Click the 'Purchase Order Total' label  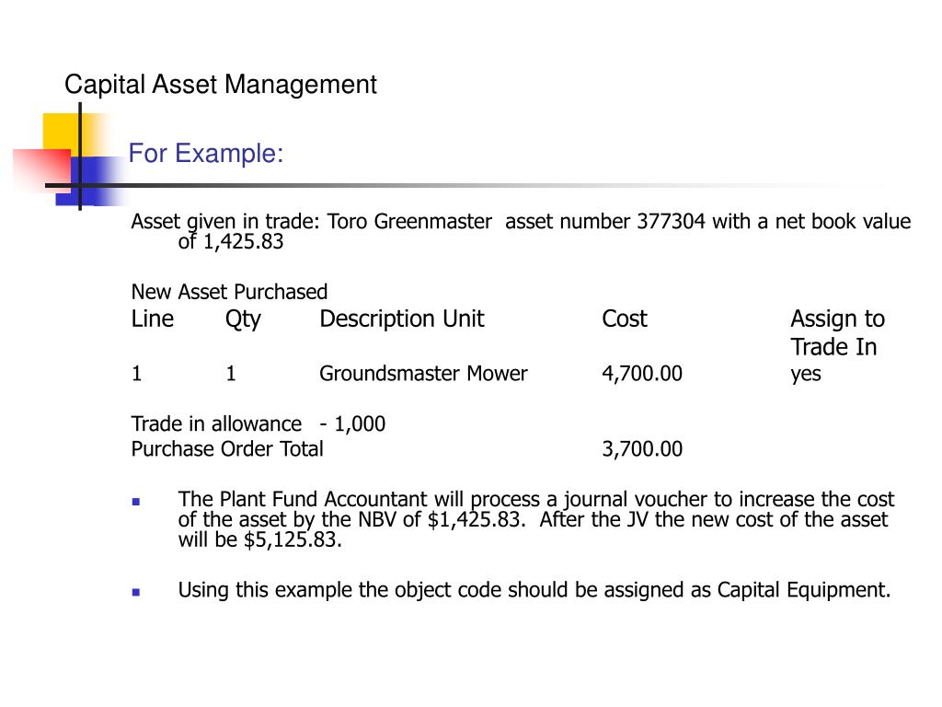(227, 449)
